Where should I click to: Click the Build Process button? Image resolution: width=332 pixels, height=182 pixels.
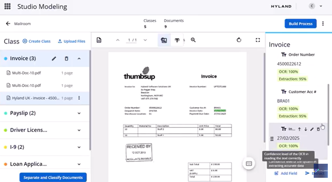coord(300,24)
